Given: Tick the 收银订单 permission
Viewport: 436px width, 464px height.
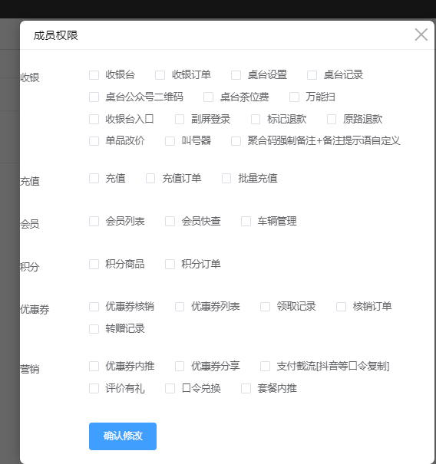Looking at the screenshot, I should pyautogui.click(x=160, y=75).
